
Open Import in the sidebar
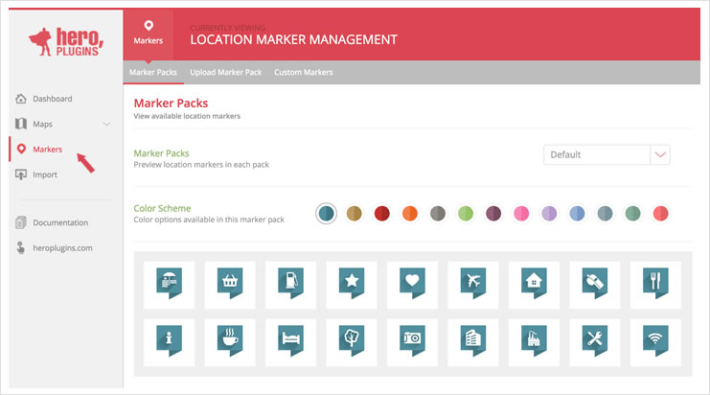[44, 174]
